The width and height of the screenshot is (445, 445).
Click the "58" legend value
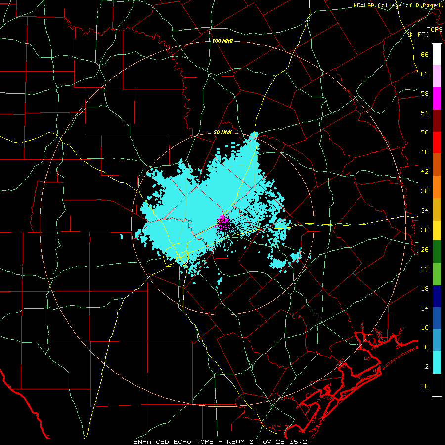tap(425, 93)
